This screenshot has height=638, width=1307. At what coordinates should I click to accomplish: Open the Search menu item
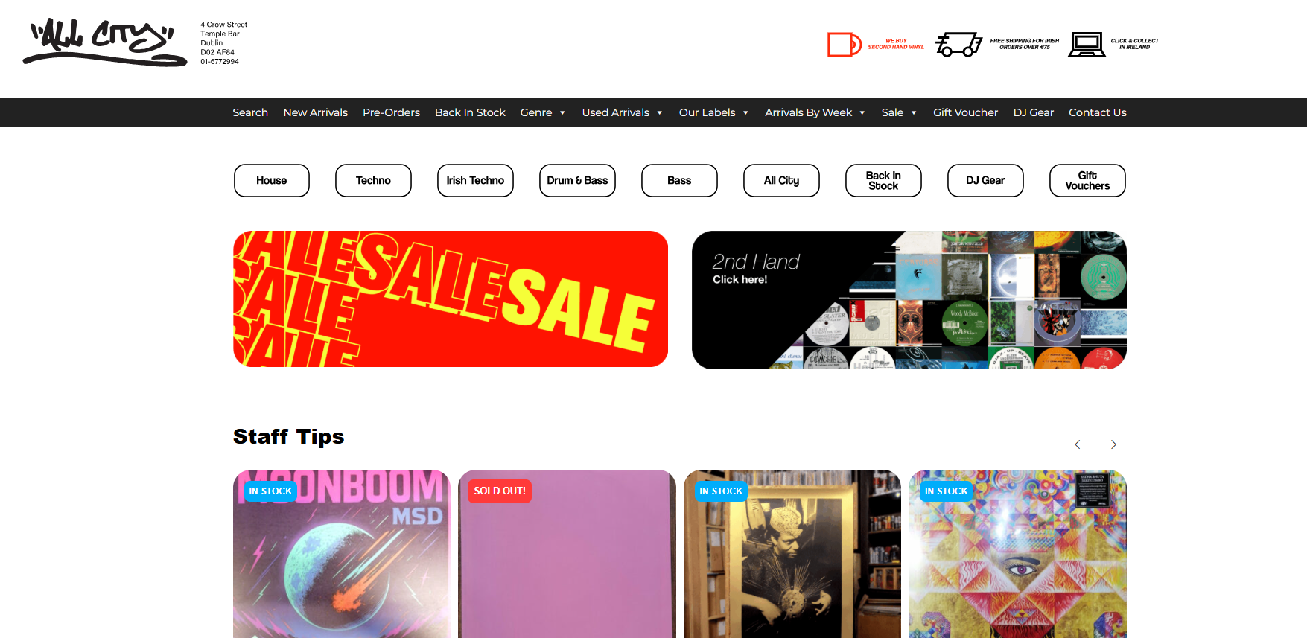tap(250, 112)
